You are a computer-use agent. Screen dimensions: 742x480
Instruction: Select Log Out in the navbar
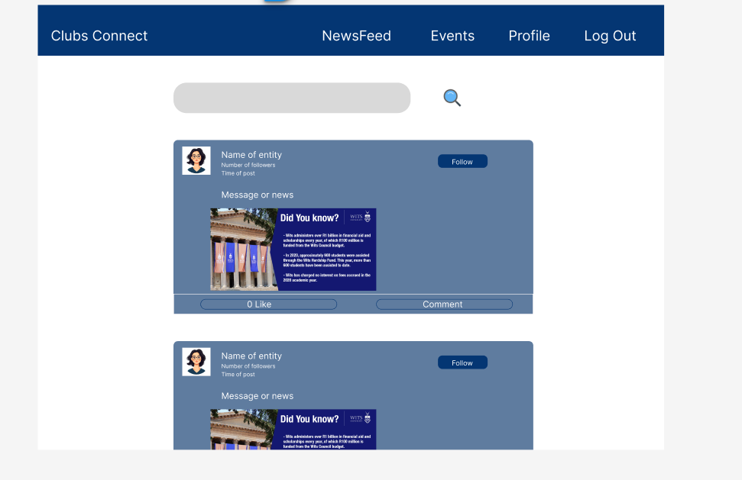(x=610, y=36)
